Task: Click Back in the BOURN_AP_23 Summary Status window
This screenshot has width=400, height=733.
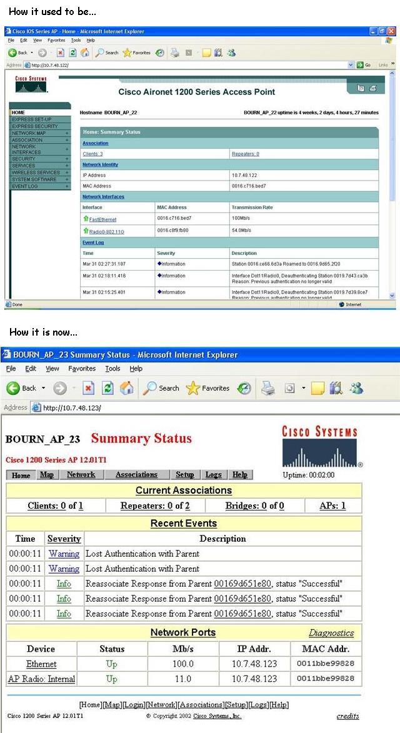Action: click(x=22, y=388)
